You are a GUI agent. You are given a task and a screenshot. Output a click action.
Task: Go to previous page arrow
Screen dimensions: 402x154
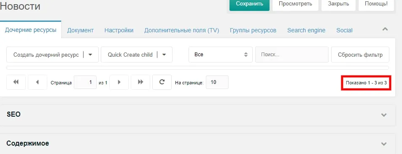pos(38,82)
